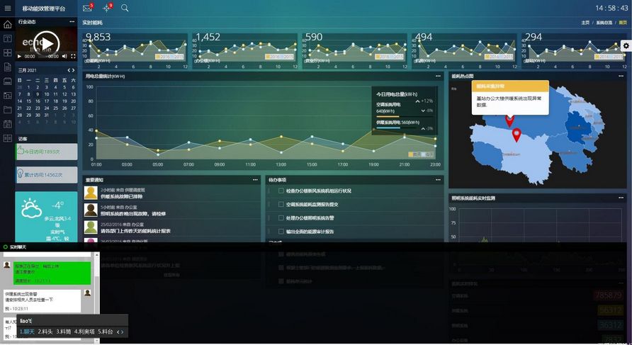Click the search magnifier icon

[x=125, y=8]
